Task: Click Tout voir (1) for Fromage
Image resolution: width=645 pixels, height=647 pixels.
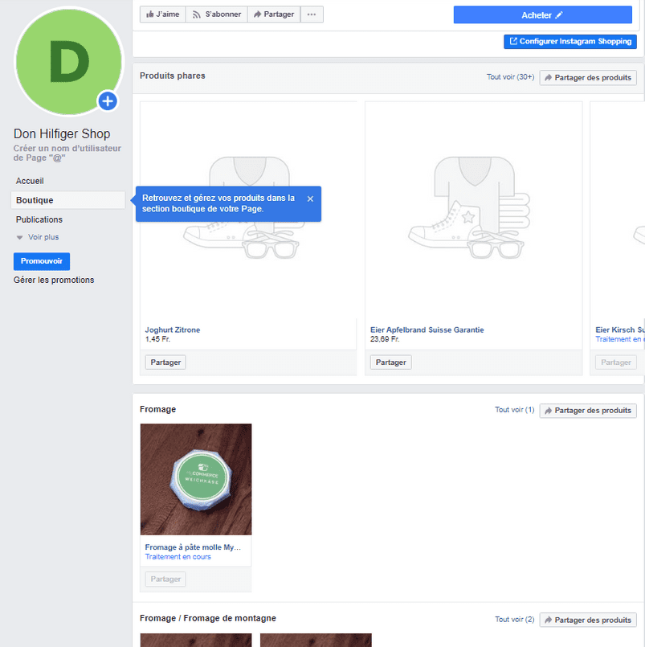Action: click(514, 410)
